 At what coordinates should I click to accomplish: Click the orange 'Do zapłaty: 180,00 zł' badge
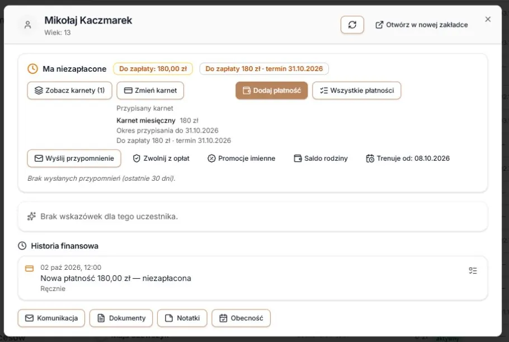153,68
